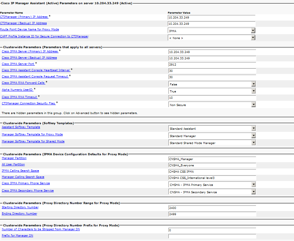This screenshot has width=294, height=241.
Task: Click Cisco IPMA Server Port link
Action: 18,64
